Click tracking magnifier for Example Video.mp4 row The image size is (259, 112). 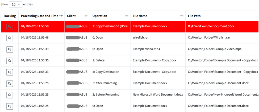click(x=10, y=49)
